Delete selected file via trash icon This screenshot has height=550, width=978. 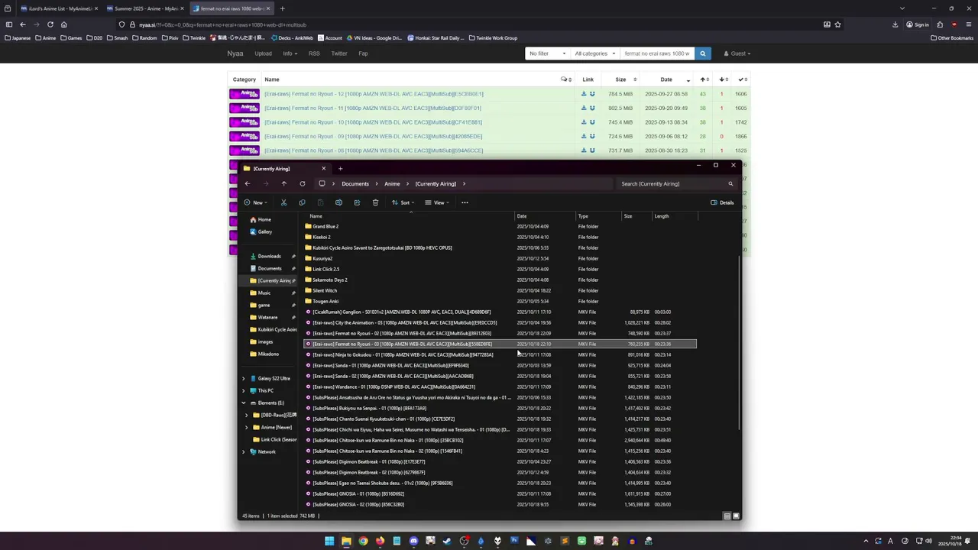(375, 202)
